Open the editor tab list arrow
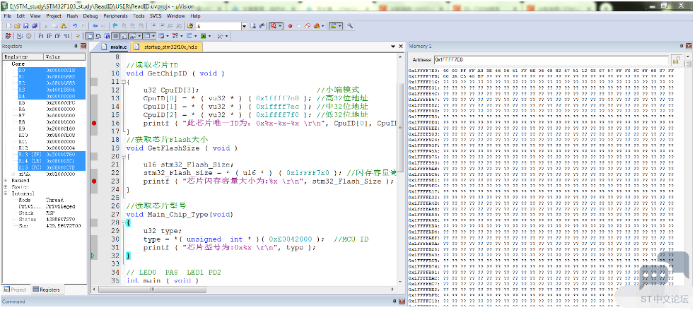Viewport: 695px width, 310px height. point(392,47)
